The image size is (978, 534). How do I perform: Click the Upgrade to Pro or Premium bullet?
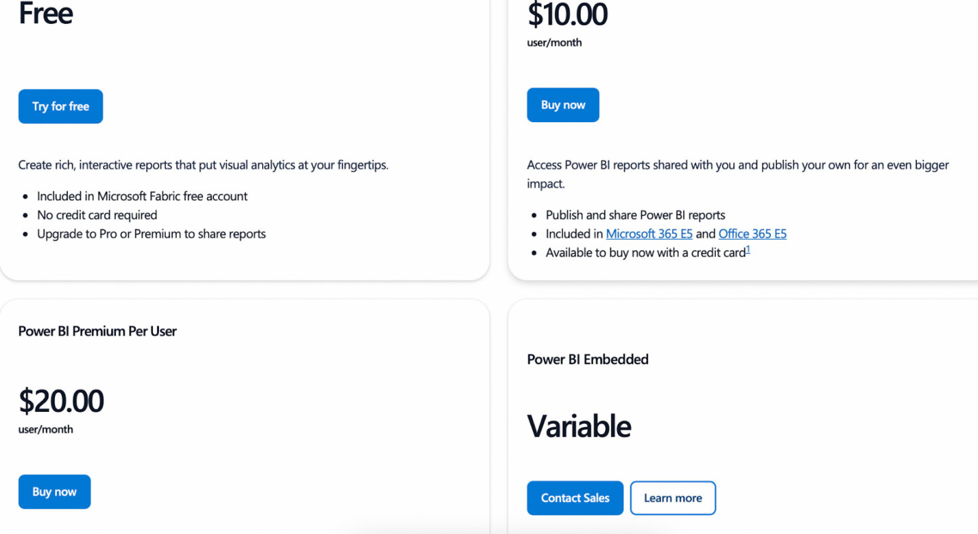(151, 233)
